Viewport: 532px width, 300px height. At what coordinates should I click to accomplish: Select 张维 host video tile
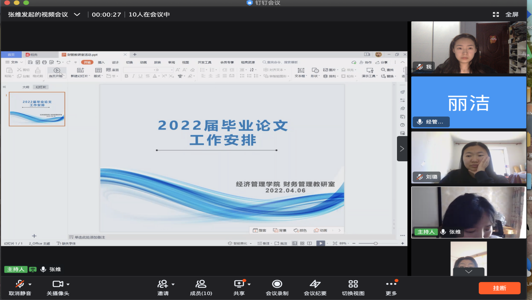(468, 212)
